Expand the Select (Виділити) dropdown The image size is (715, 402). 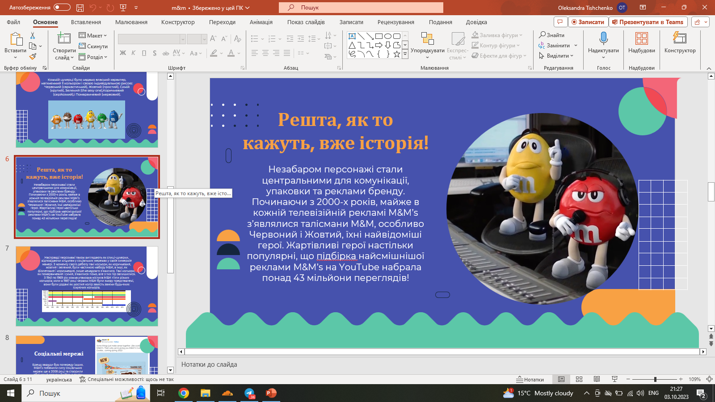tap(556, 56)
